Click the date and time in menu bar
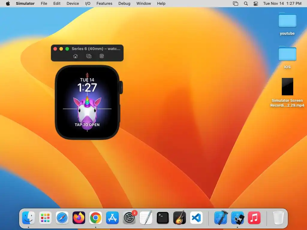The width and height of the screenshot is (307, 230). [x=282, y=4]
